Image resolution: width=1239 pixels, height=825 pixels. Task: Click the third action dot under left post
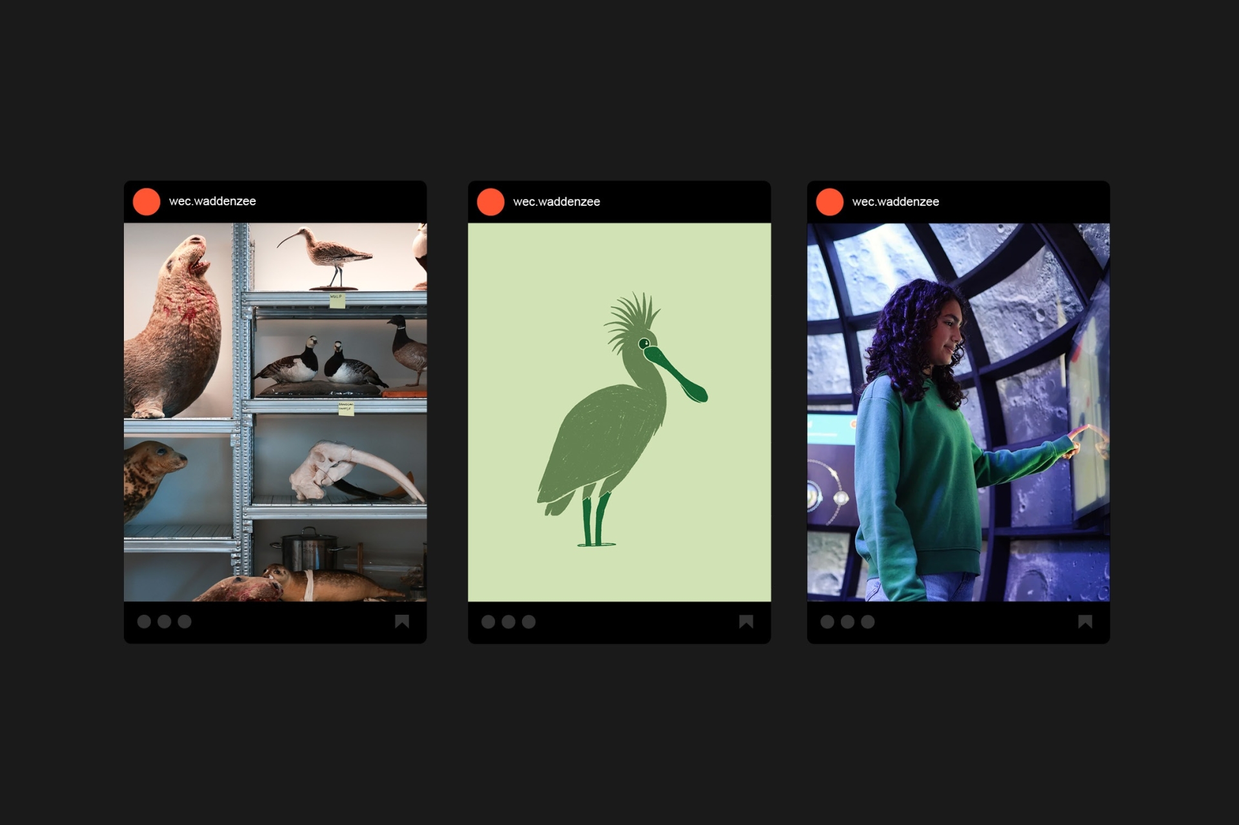click(x=185, y=621)
